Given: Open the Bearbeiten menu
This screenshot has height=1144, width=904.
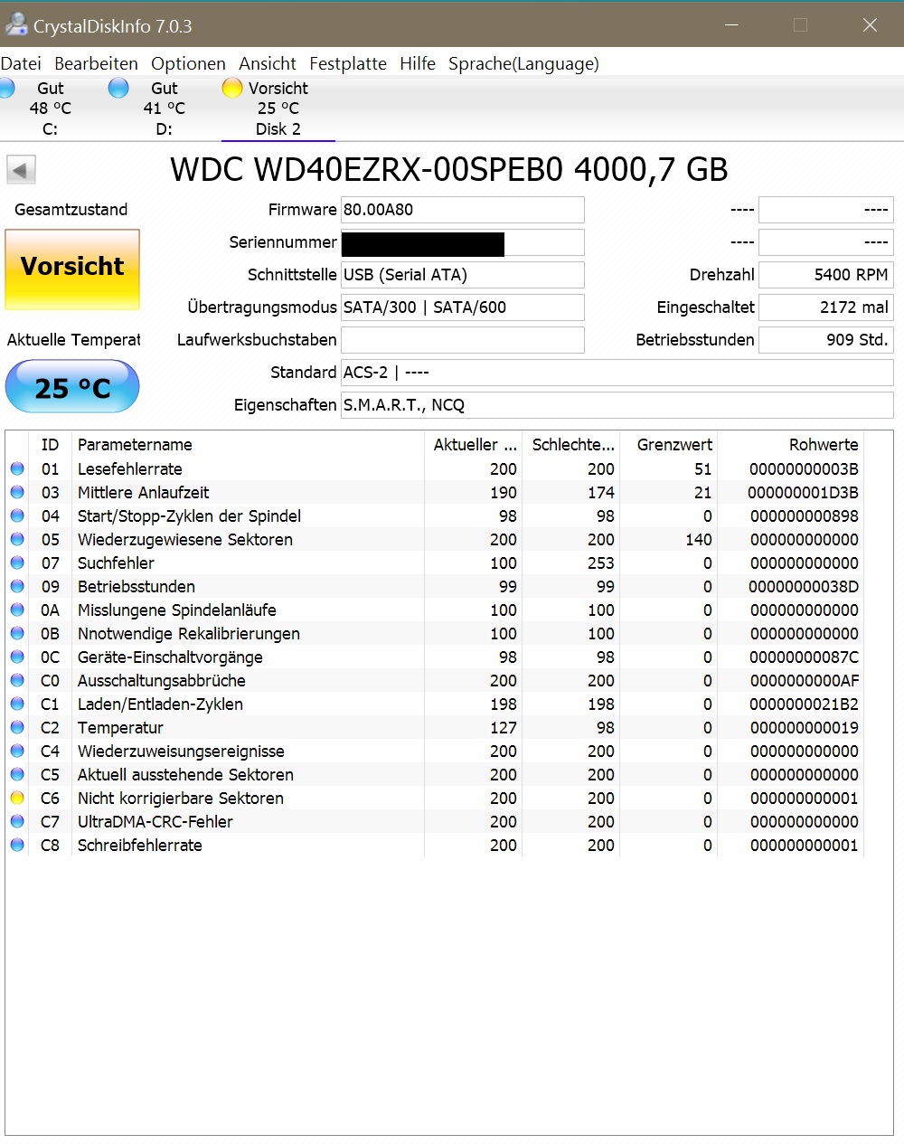Looking at the screenshot, I should (96, 63).
